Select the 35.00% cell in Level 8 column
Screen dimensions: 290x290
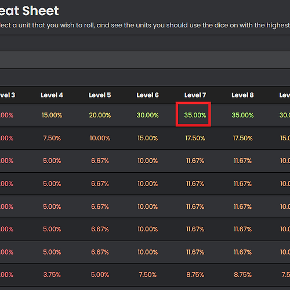(242, 115)
